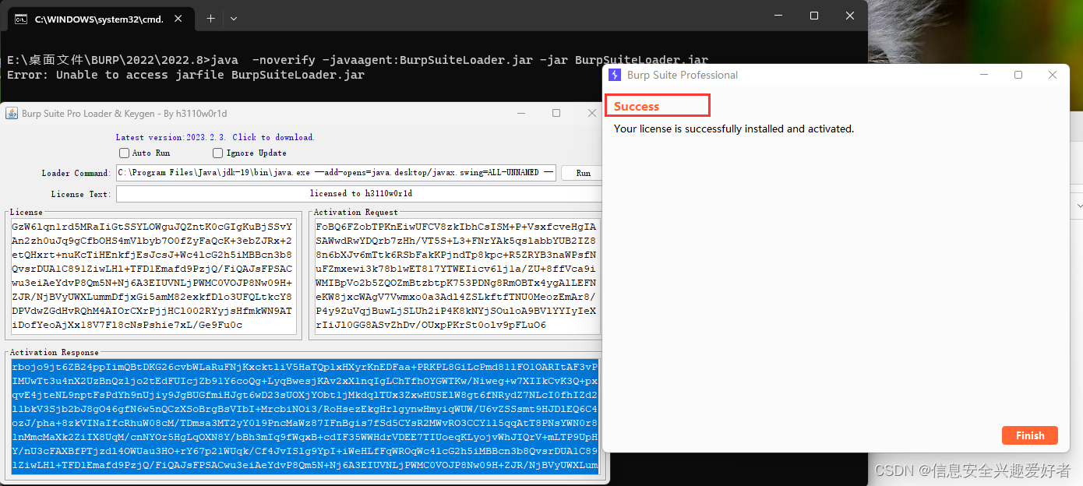Image resolution: width=1083 pixels, height=486 pixels.
Task: Click the 'Loader Command:' label
Action: [76, 173]
